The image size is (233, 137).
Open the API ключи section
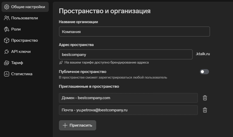coord(21,52)
